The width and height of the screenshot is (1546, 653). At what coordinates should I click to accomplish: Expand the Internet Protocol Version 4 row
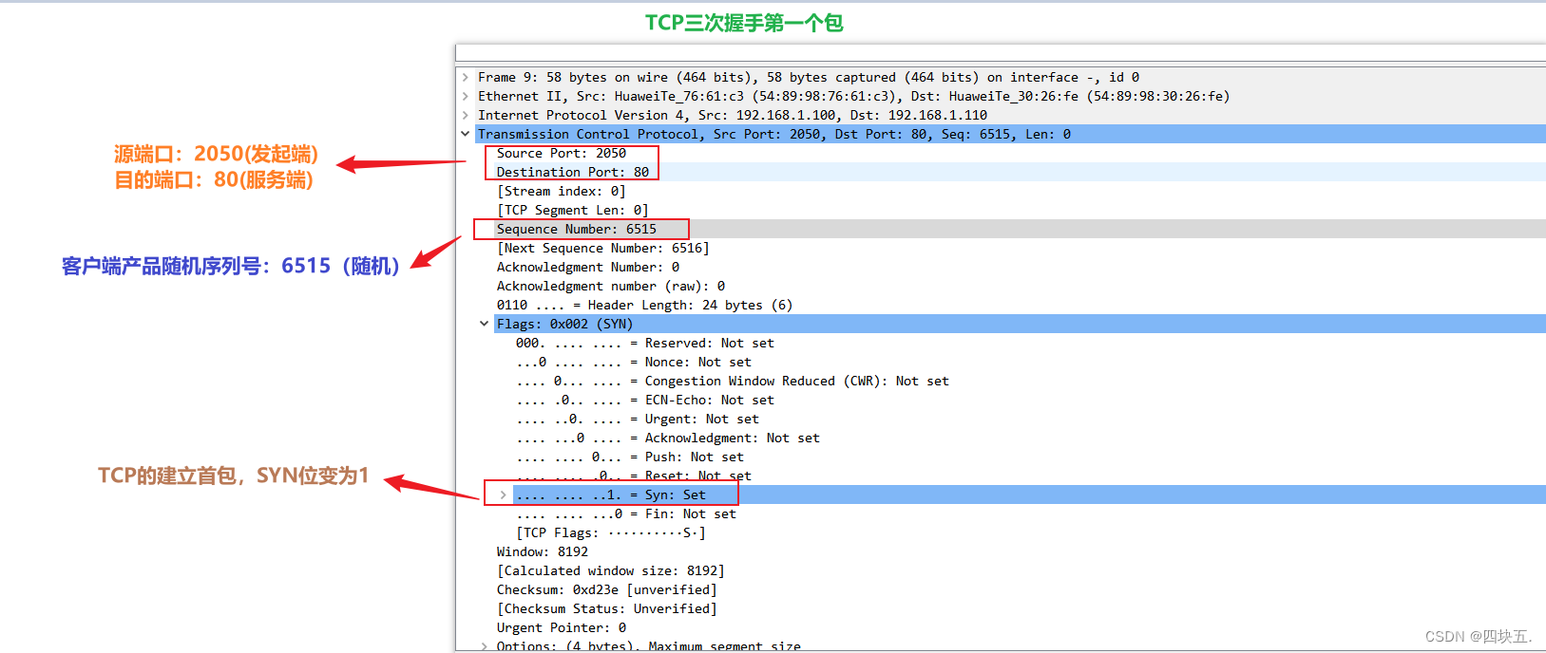coord(465,115)
